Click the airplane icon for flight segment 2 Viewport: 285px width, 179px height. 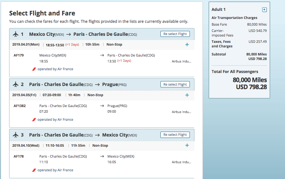(x=15, y=85)
